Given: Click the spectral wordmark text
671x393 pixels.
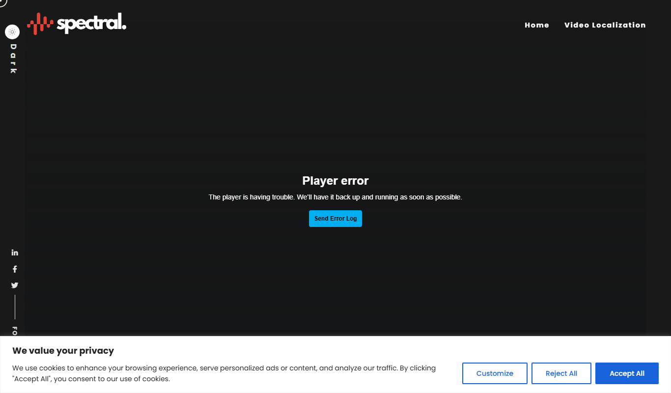Looking at the screenshot, I should 92,24.
